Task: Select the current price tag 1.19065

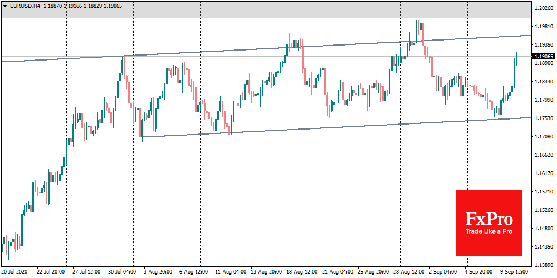Action: coord(544,56)
